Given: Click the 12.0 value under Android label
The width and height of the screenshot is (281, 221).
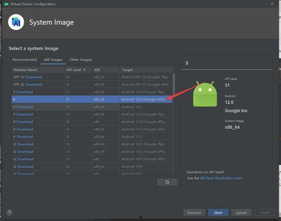Looking at the screenshot, I should click(229, 102).
